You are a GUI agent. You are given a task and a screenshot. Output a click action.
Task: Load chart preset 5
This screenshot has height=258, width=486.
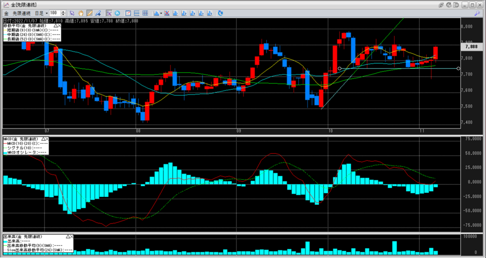[x=210, y=13]
